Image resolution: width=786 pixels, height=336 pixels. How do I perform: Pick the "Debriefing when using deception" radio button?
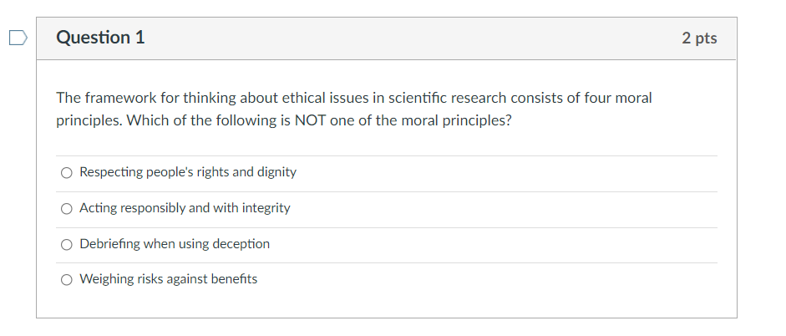tap(67, 245)
